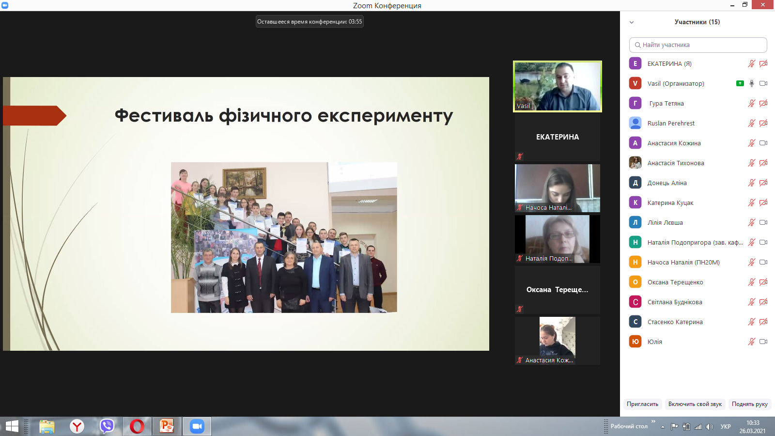Click the Найти участника search field

698,45
